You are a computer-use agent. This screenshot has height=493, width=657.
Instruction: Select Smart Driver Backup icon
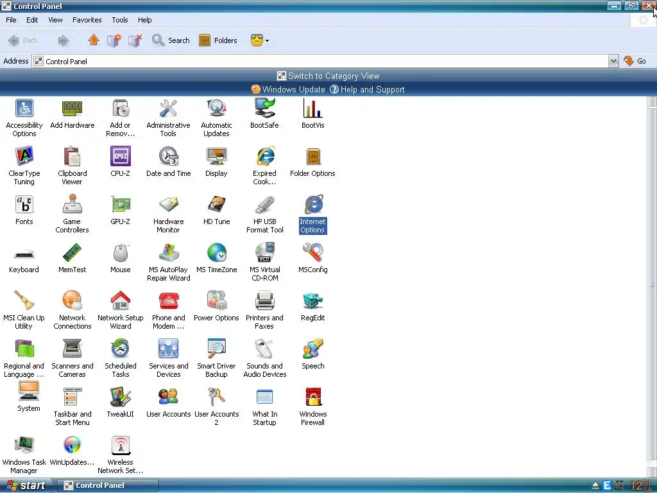[216, 349]
